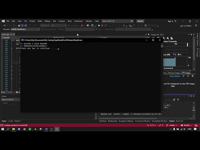Click the Send Feedback icon
Image resolution: width=200 pixels, height=150 pixels.
[196, 26]
